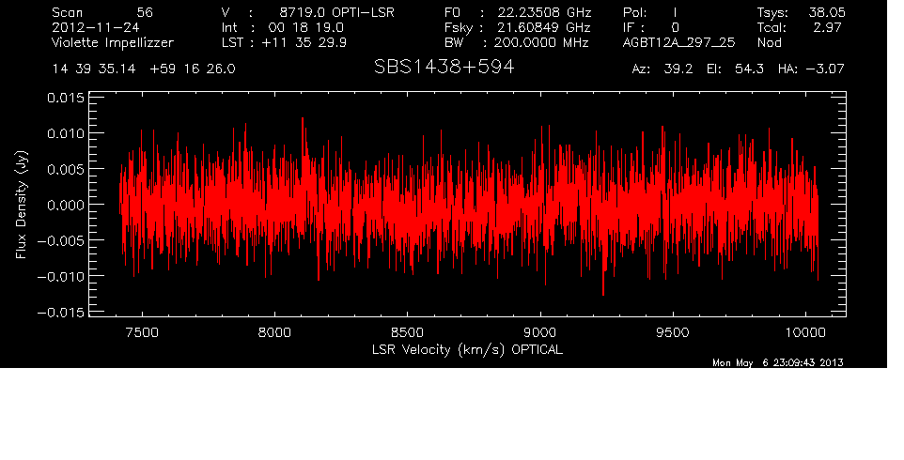
Task: Click project ID AGBT12A_297_25
Action: [x=678, y=42]
